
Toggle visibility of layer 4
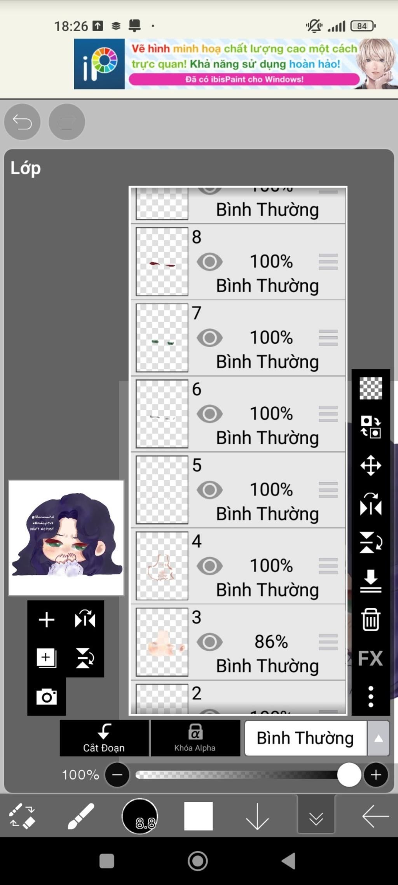(209, 566)
